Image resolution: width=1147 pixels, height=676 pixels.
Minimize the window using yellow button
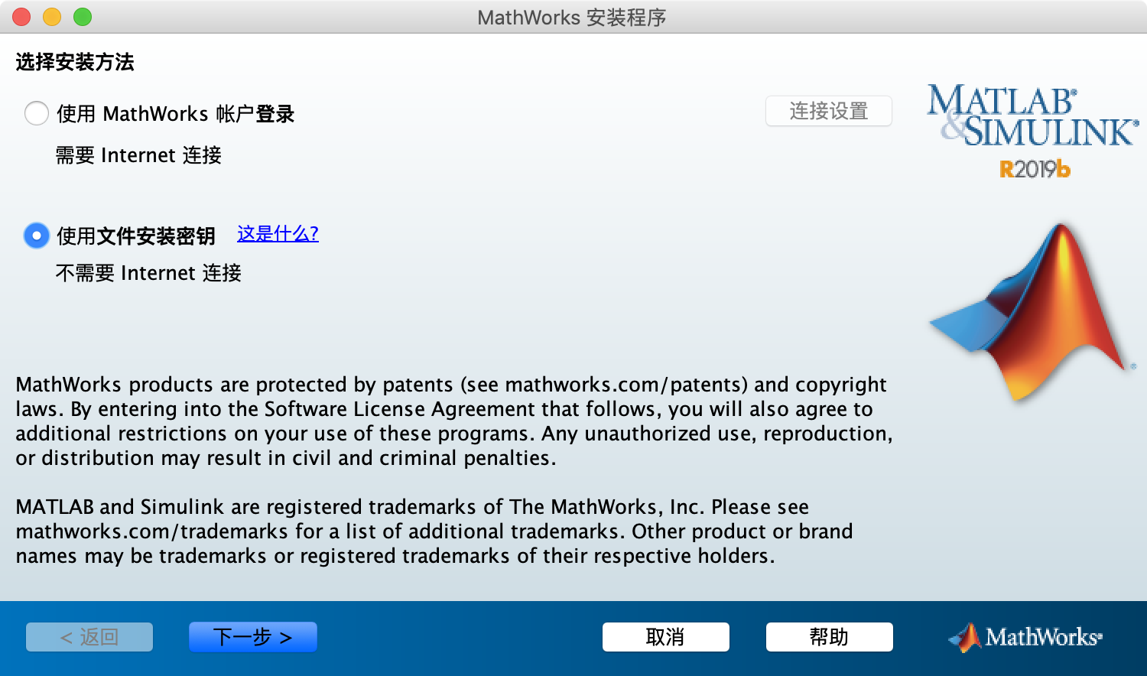click(52, 17)
